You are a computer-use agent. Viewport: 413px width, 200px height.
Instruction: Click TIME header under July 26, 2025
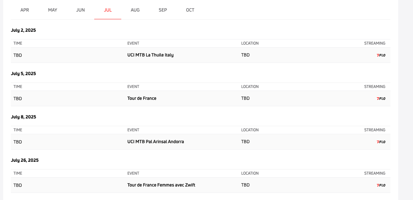click(x=18, y=173)
